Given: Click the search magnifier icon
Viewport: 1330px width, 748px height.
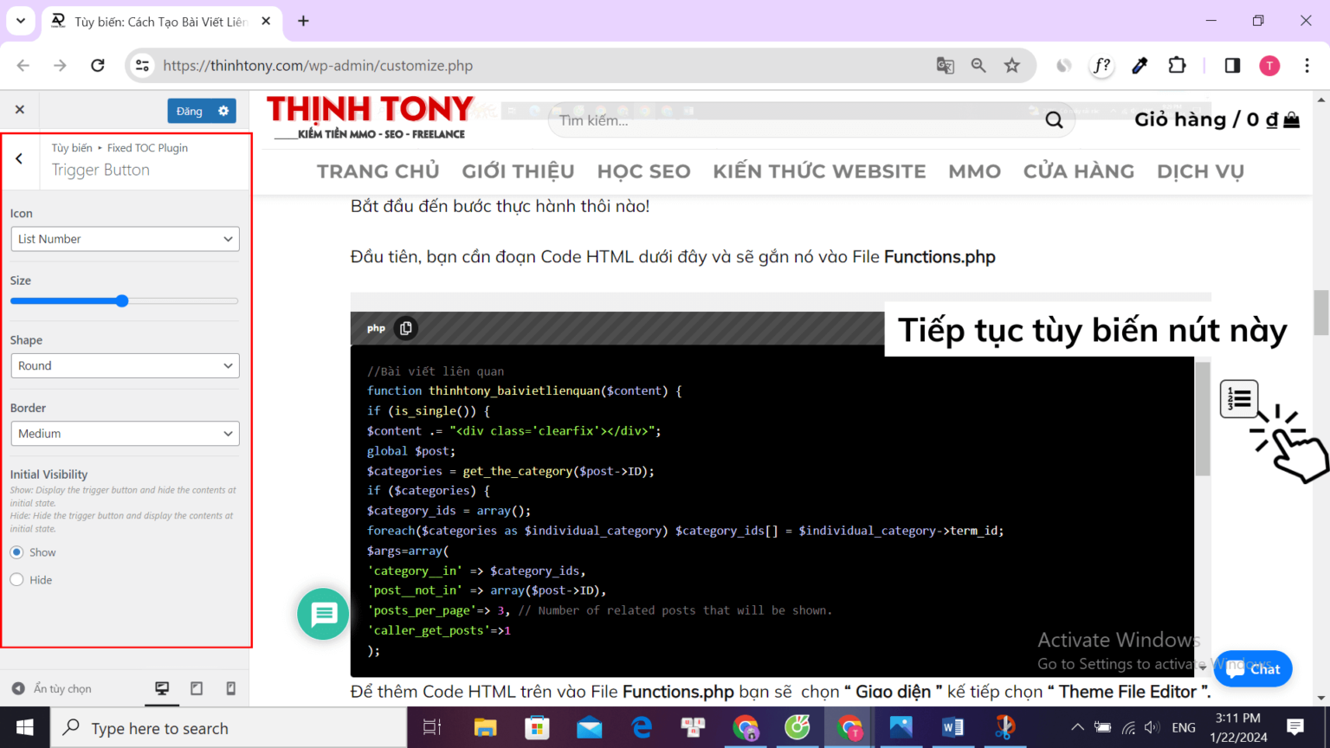Looking at the screenshot, I should 1054,120.
